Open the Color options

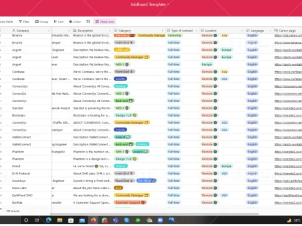click(x=75, y=22)
